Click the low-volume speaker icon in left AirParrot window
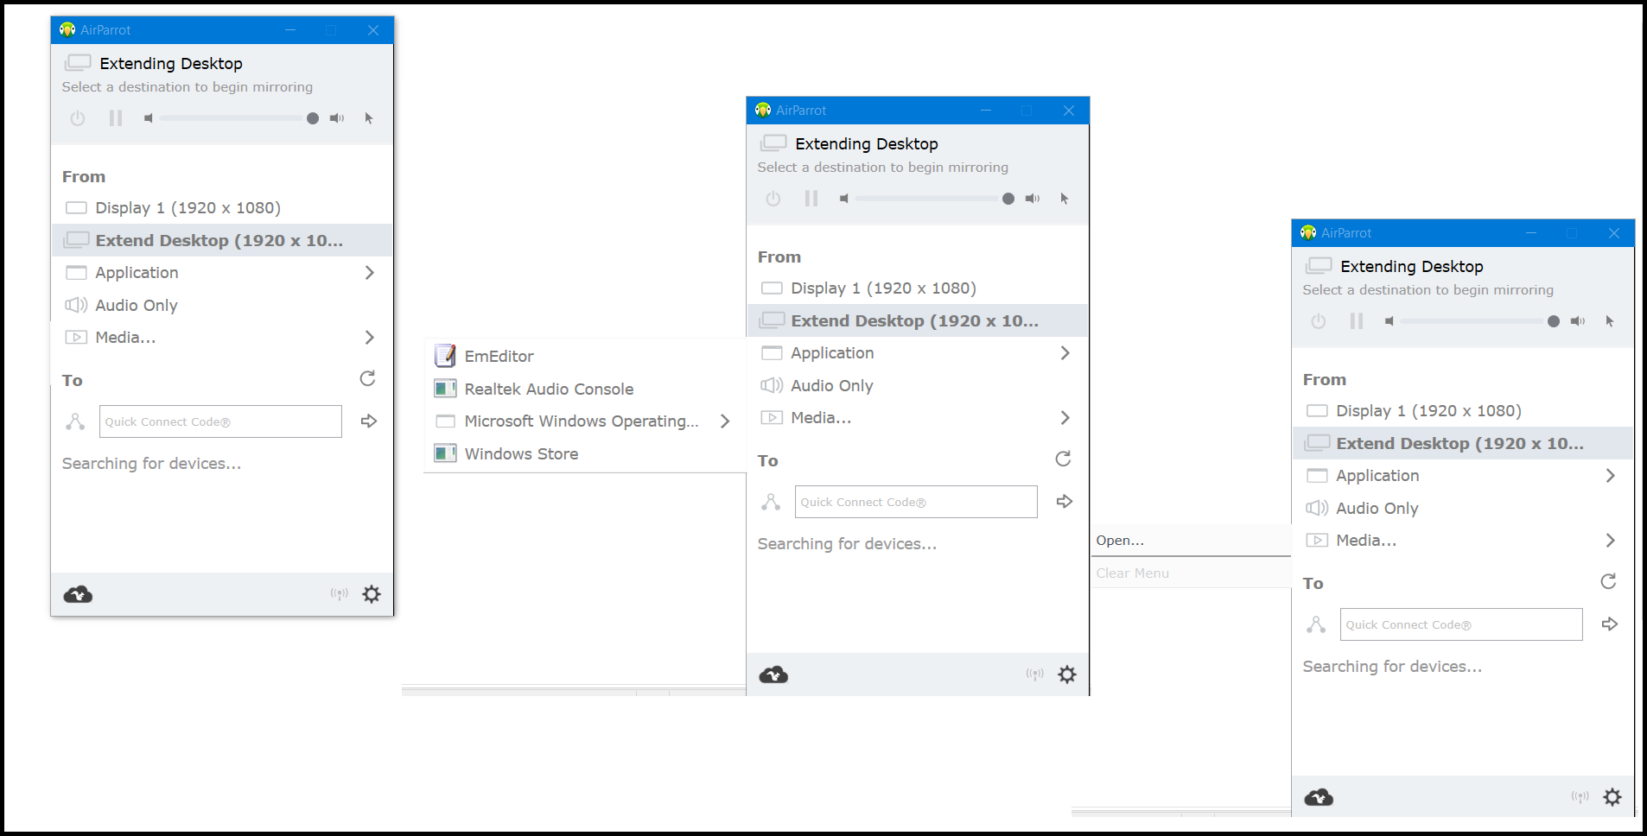 [x=149, y=118]
